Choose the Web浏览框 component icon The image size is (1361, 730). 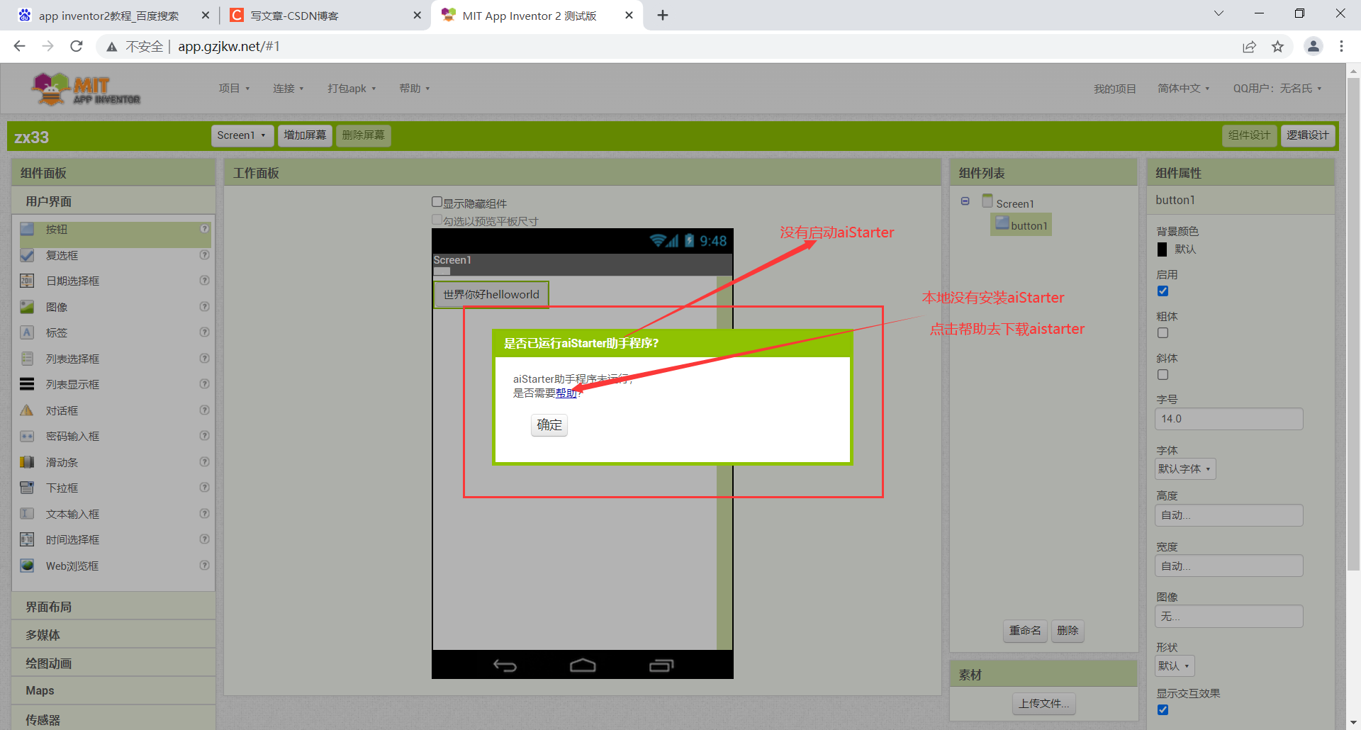tap(27, 565)
